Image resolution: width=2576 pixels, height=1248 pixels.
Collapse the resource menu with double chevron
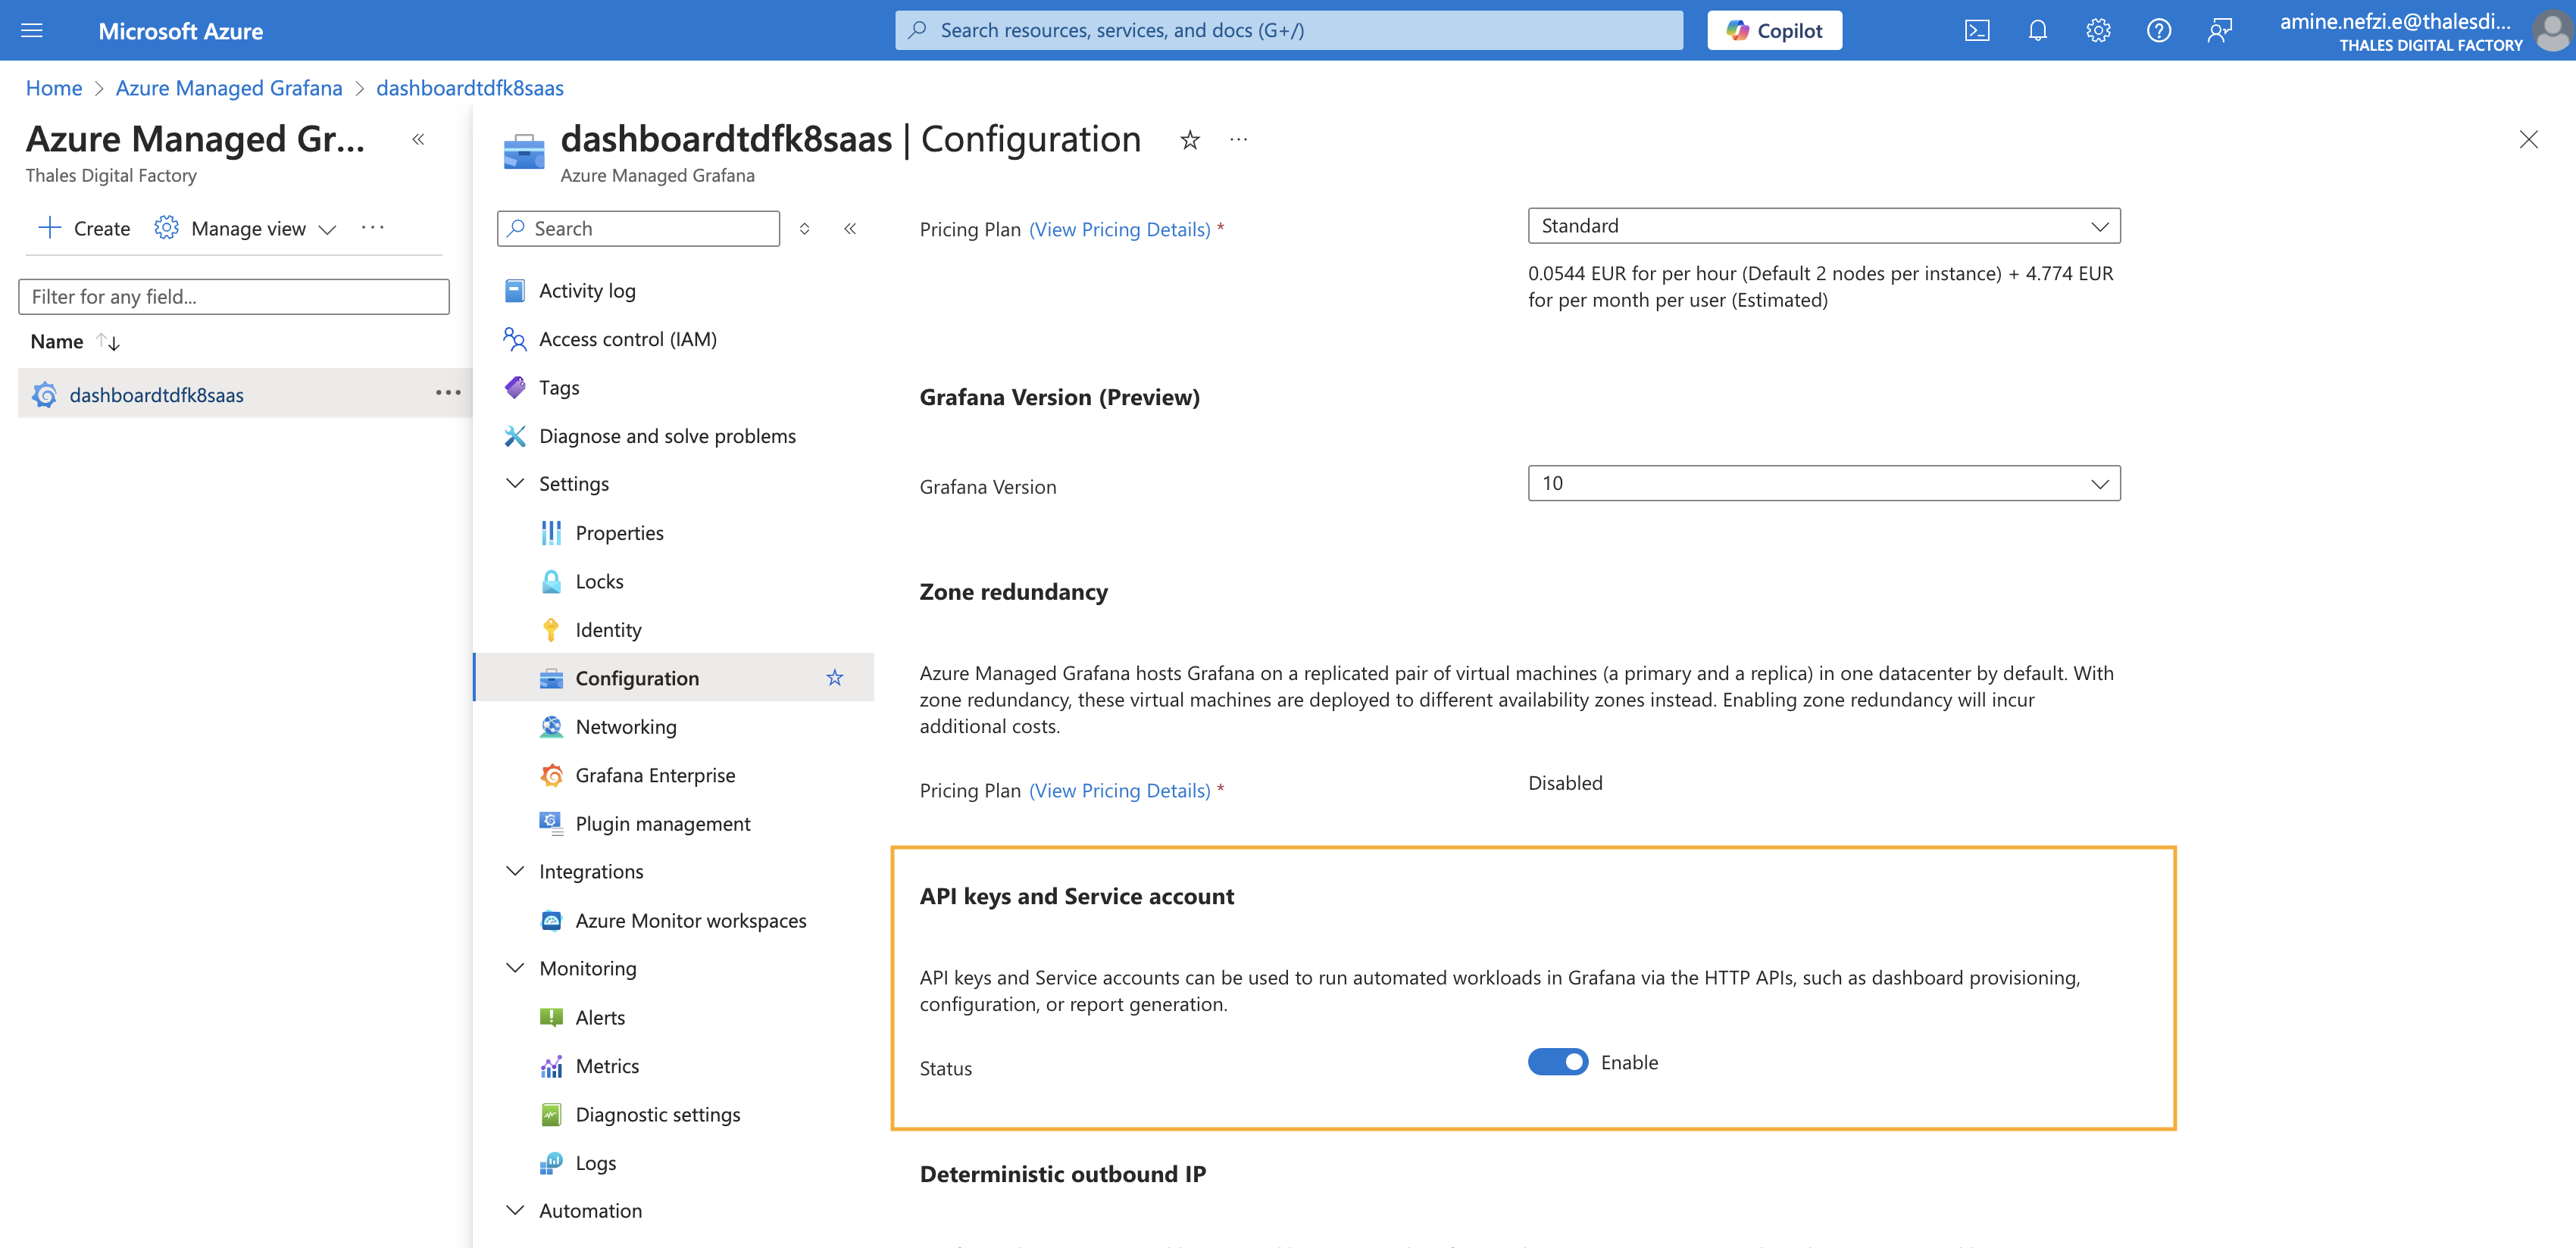coord(849,229)
